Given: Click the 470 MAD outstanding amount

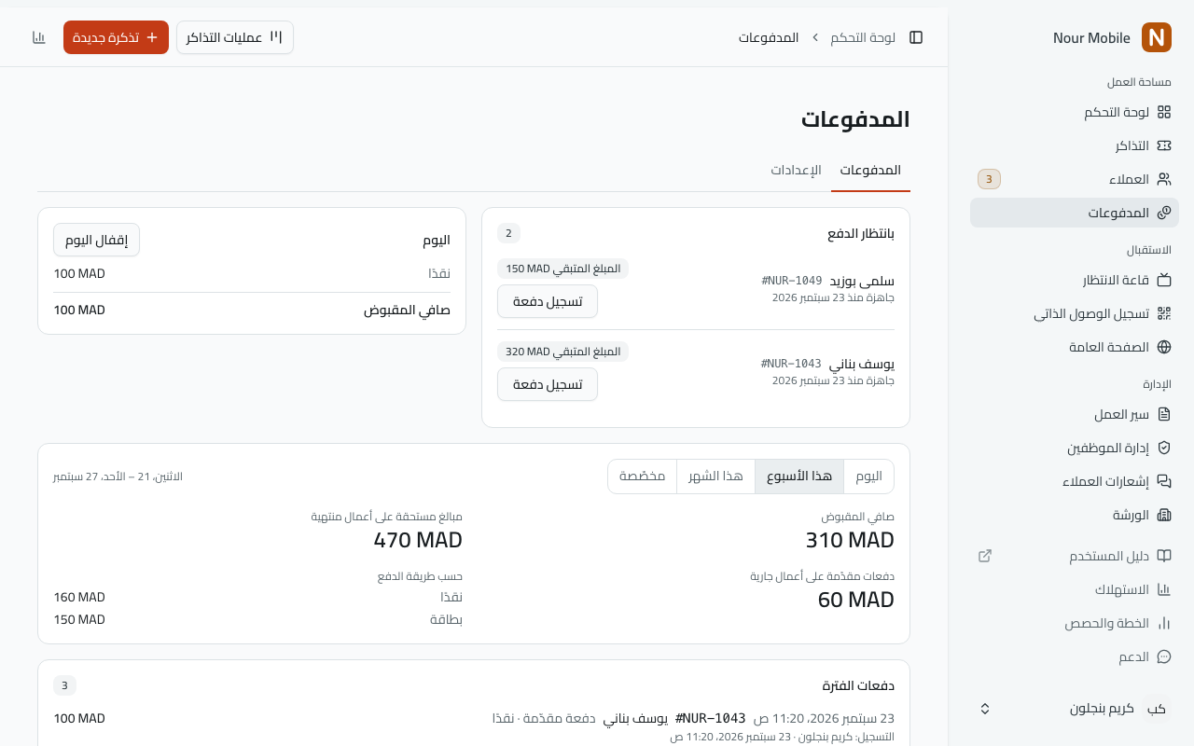Looking at the screenshot, I should tap(418, 540).
